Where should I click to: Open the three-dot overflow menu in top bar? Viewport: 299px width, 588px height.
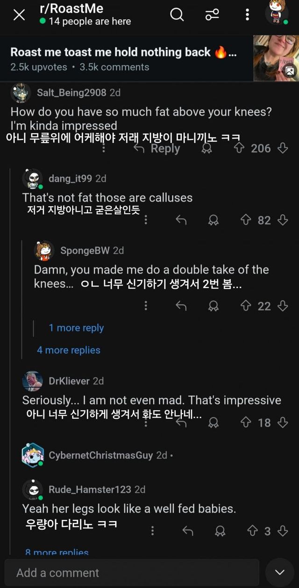click(247, 15)
